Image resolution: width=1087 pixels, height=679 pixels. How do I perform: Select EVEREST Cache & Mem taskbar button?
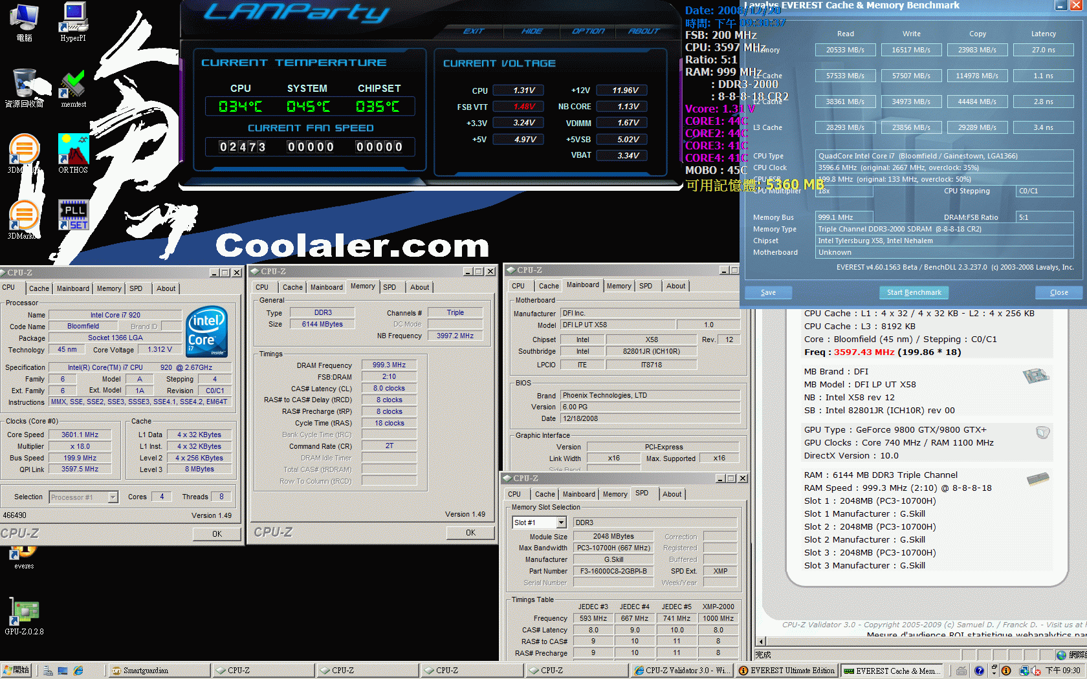(891, 671)
